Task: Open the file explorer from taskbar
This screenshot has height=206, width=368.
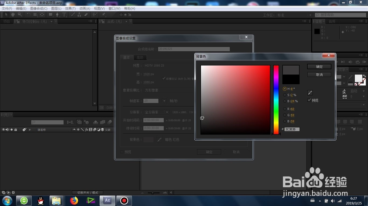Action: 56,201
